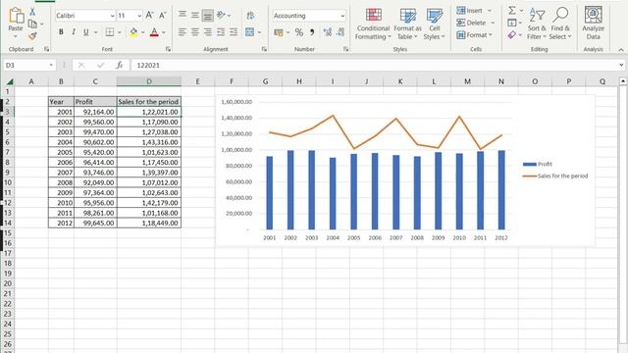Toggle Underline formatting

point(85,32)
